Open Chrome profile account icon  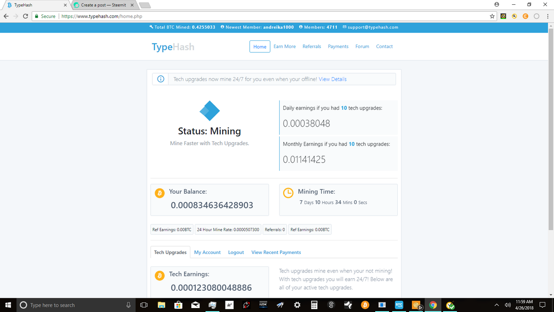(496, 4)
